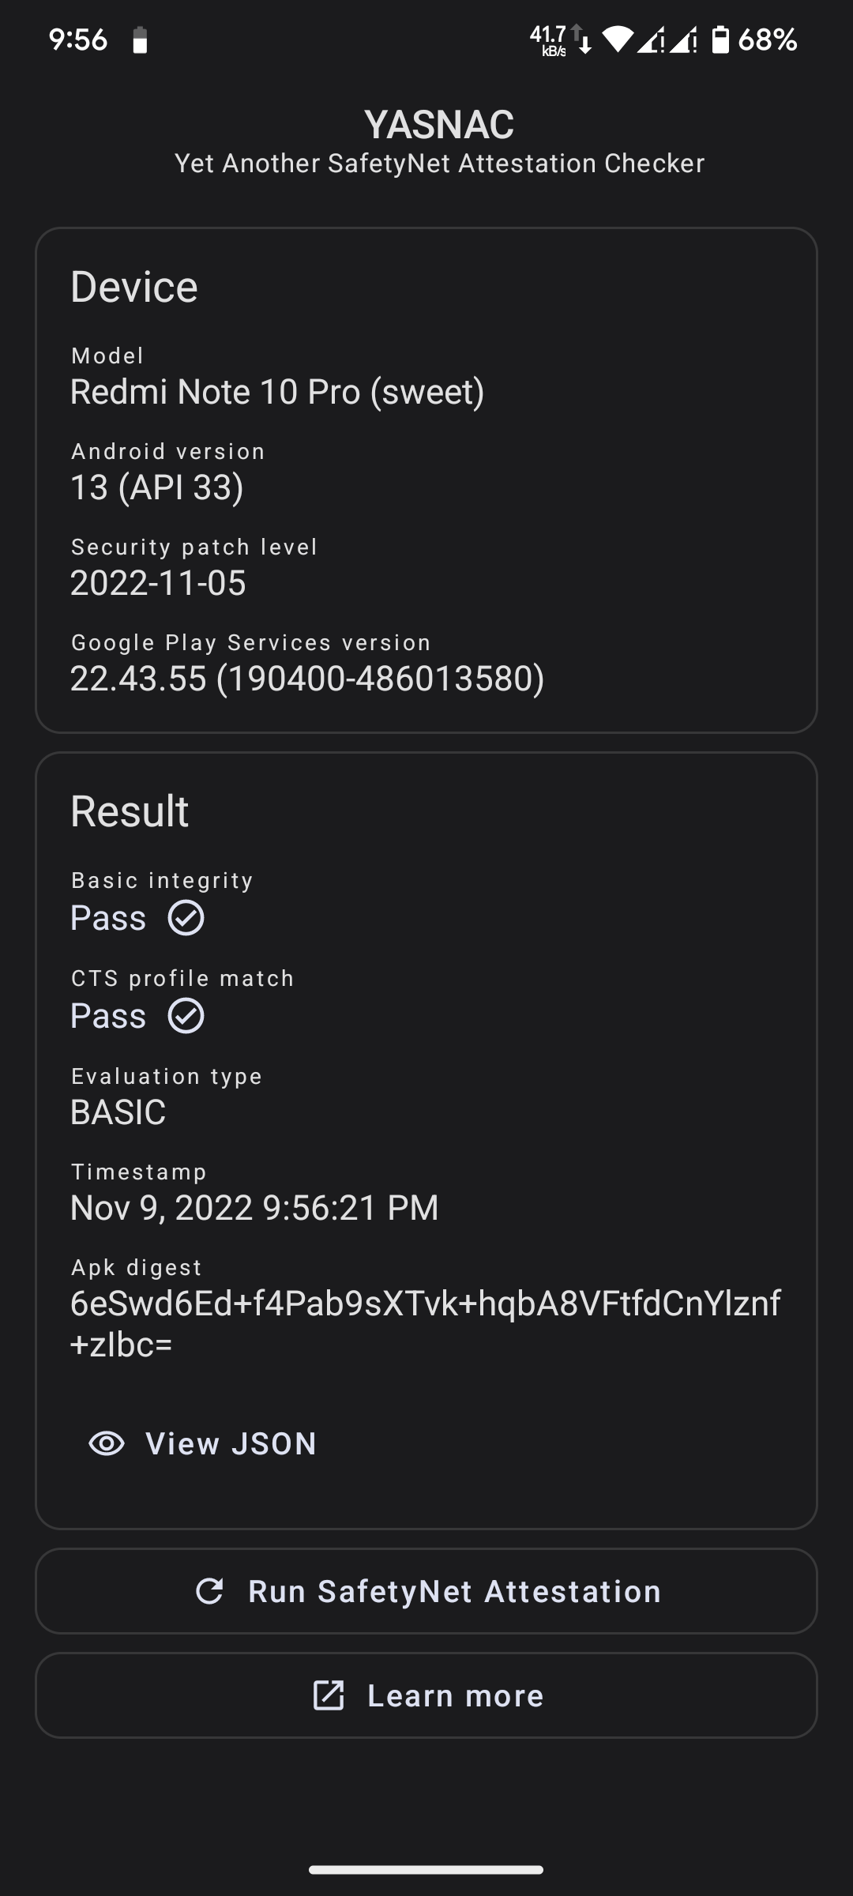Tap the refresh icon on Run SafetyNet Attestation
The image size is (853, 1896).
pos(209,1591)
